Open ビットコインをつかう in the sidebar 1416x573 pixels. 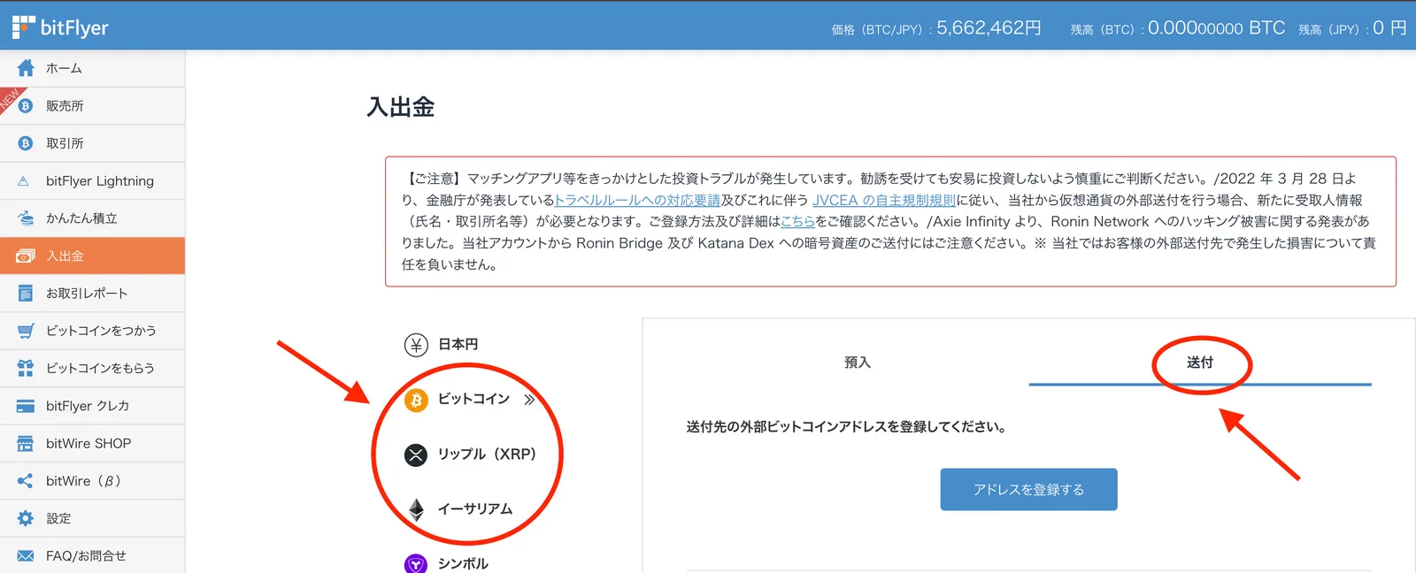pos(92,331)
